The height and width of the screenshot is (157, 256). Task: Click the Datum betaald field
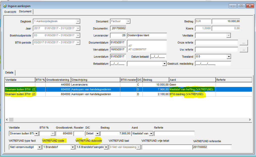158,57
